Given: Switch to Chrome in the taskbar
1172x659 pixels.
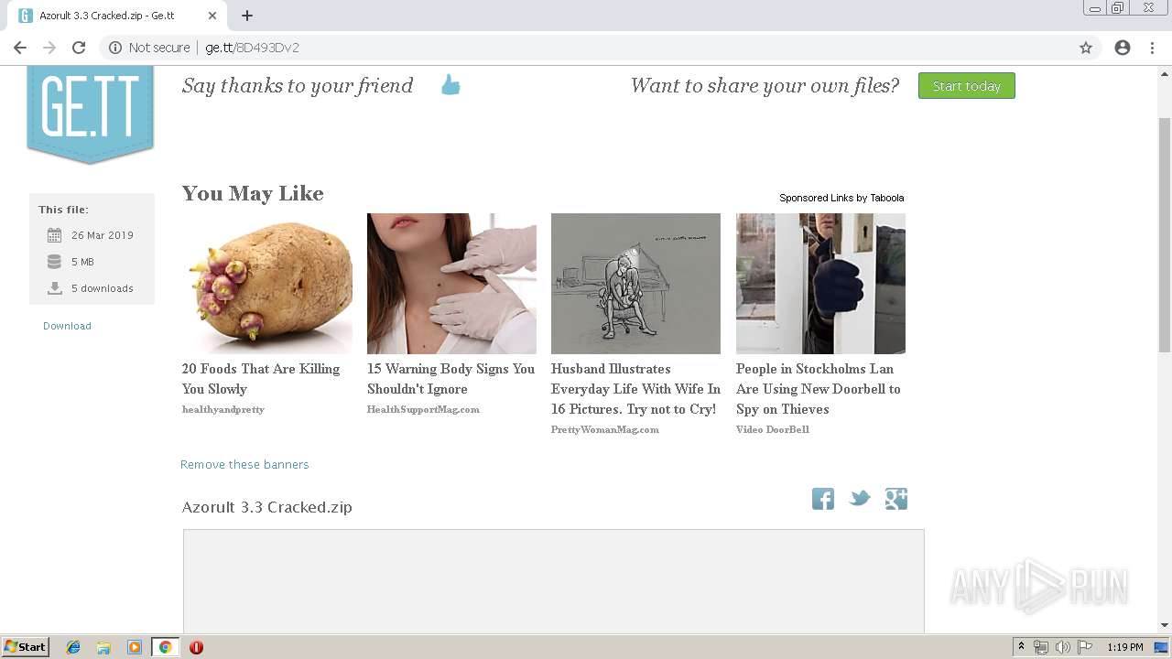Looking at the screenshot, I should click(165, 647).
